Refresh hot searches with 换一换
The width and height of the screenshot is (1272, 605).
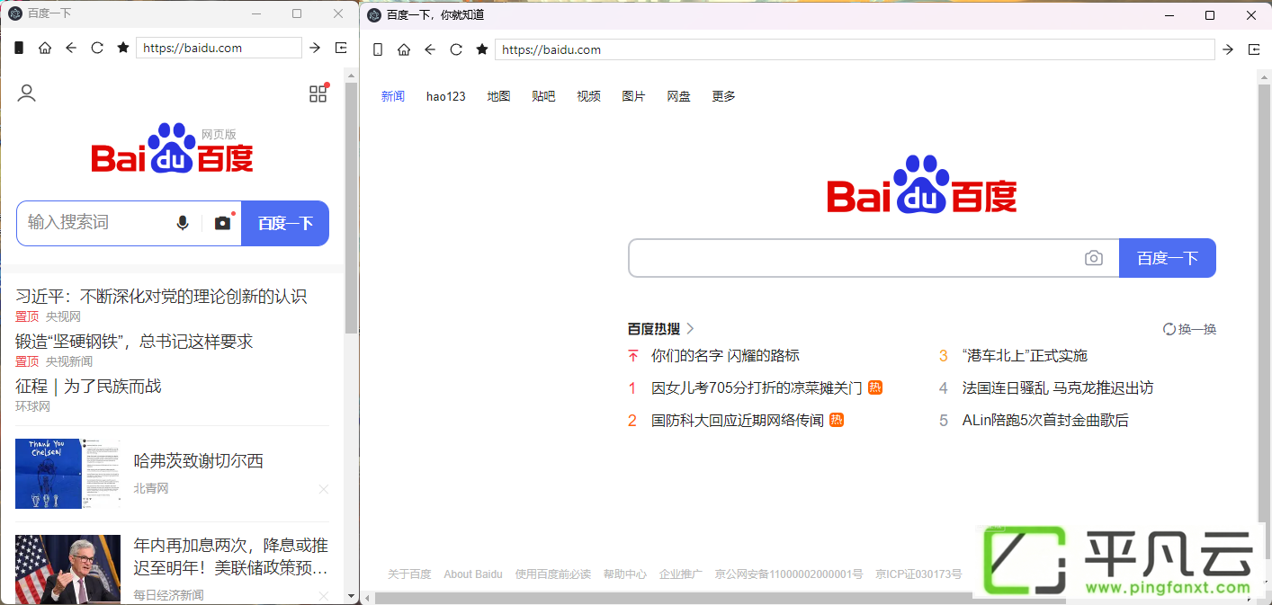pos(1189,329)
